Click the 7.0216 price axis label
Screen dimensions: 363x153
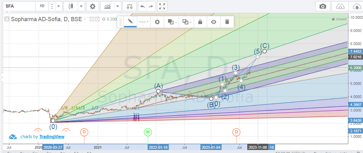tap(355, 57)
